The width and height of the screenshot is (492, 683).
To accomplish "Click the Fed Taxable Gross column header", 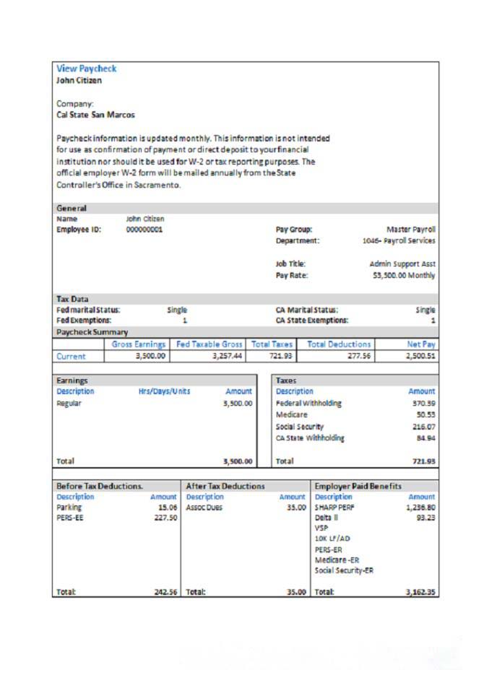I will point(209,344).
